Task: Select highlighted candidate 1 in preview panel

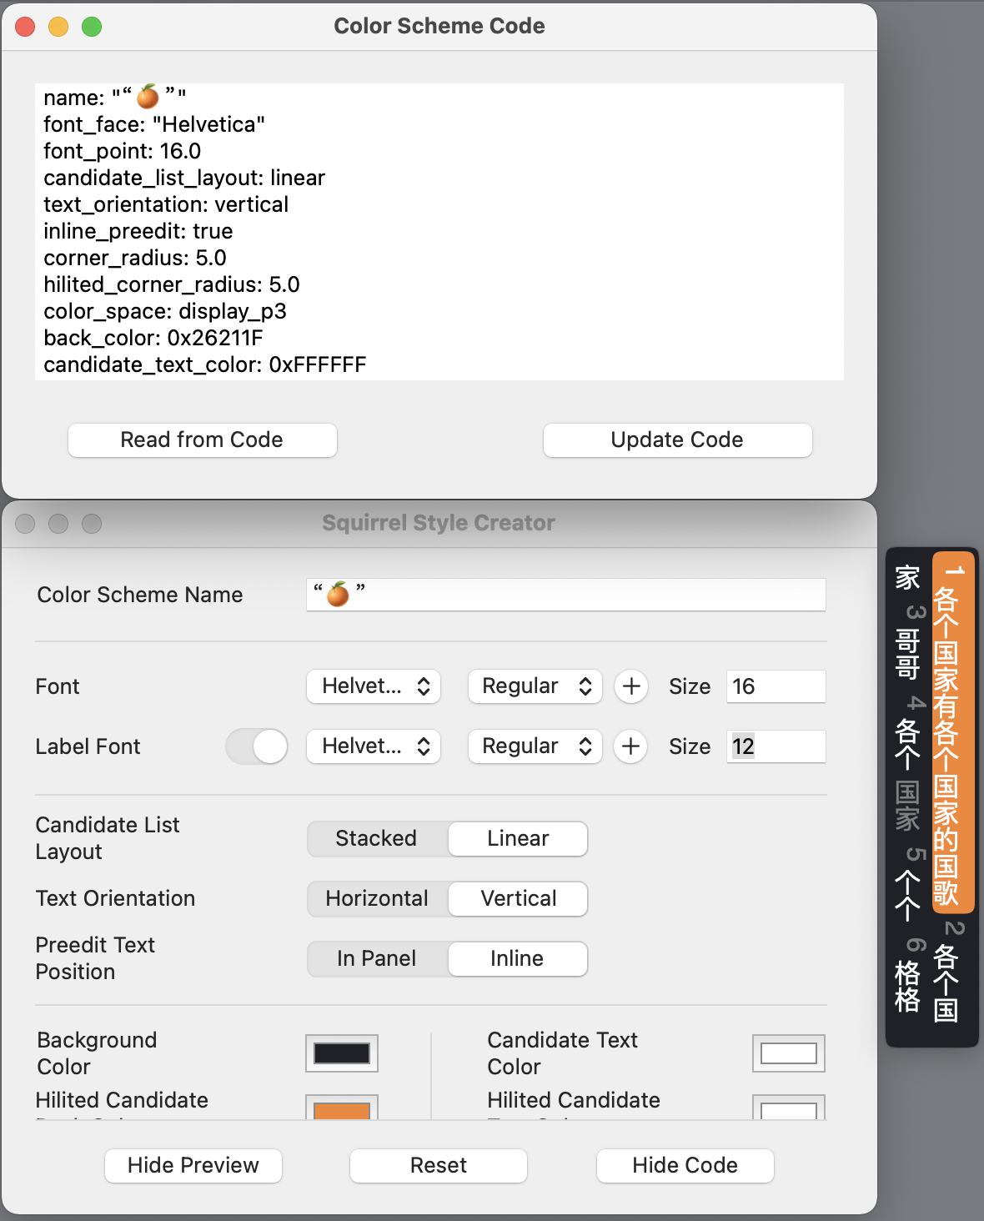Action: (952, 732)
